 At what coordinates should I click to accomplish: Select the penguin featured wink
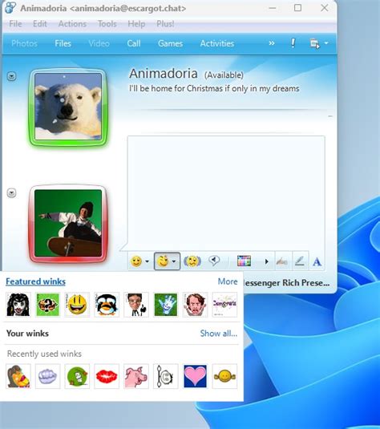[107, 305]
